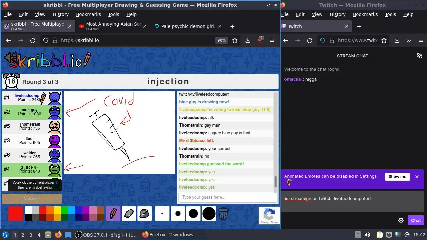Open the Twitch chat users list icon
Screen dimensions: 427x240
click(419, 56)
